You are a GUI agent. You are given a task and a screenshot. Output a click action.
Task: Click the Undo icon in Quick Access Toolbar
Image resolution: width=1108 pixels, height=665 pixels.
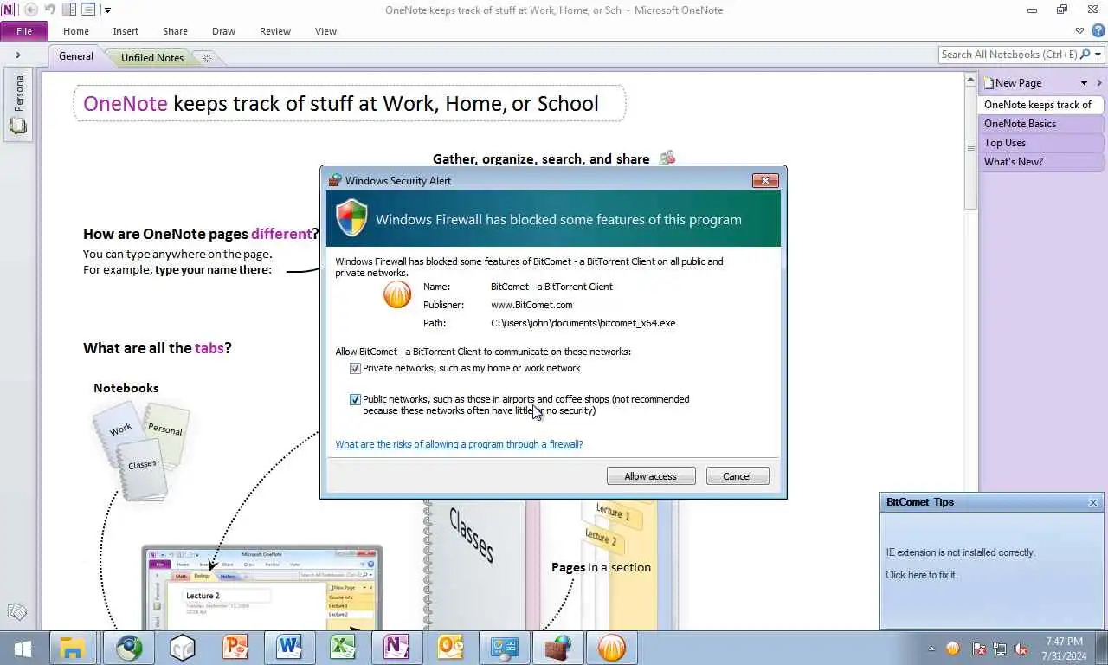coord(49,10)
